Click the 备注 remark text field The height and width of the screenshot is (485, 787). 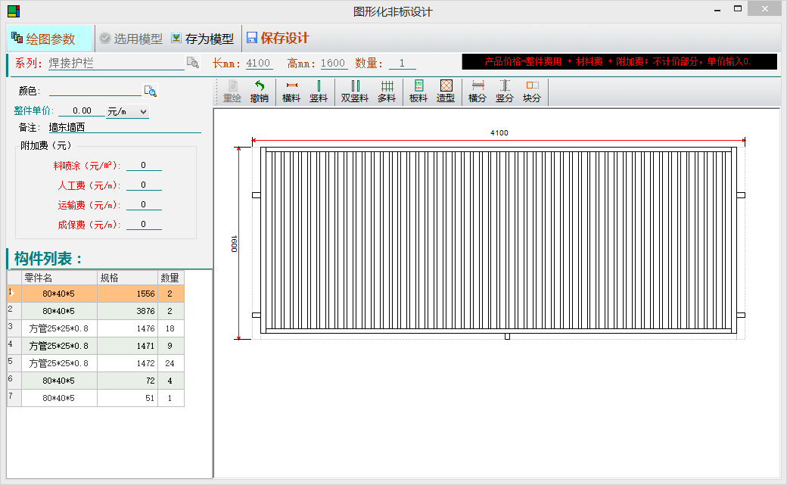(x=125, y=127)
